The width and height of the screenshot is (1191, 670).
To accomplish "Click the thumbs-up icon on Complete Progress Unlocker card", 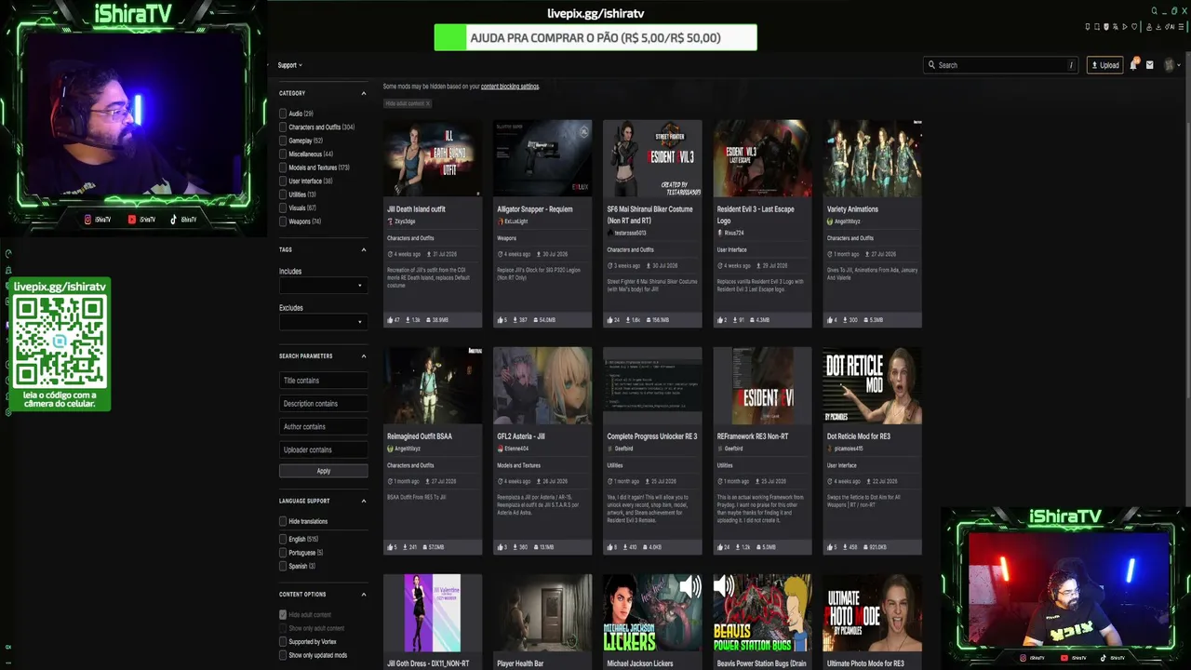I will tap(610, 547).
